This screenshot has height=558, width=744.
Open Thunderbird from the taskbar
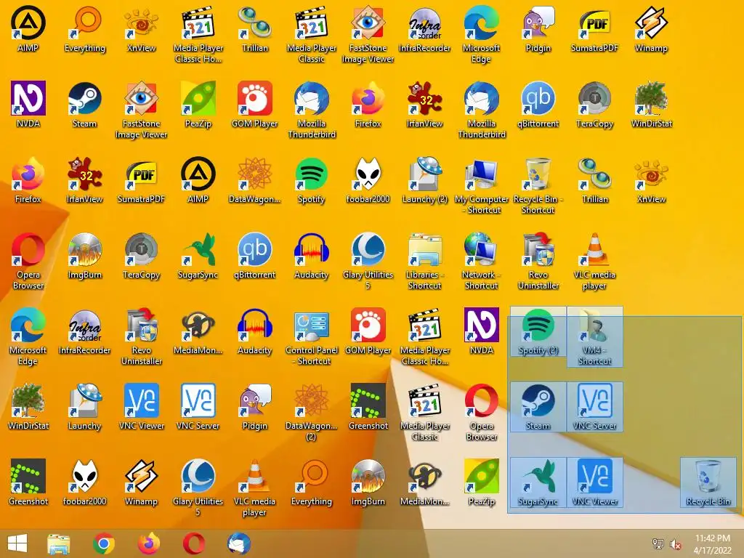point(238,543)
